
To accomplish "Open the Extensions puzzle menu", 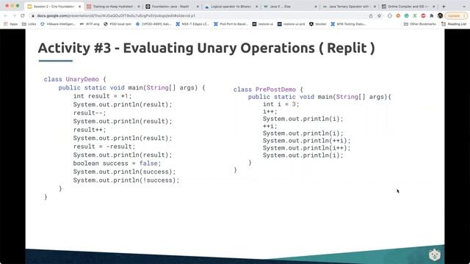I will pyautogui.click(x=432, y=15).
